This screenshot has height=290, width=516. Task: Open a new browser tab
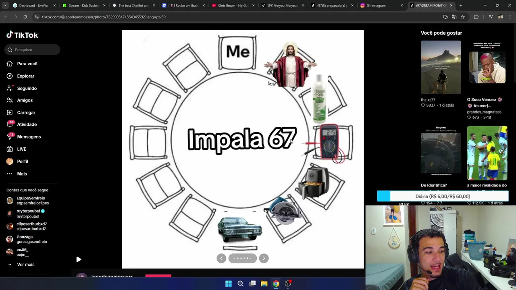click(461, 6)
